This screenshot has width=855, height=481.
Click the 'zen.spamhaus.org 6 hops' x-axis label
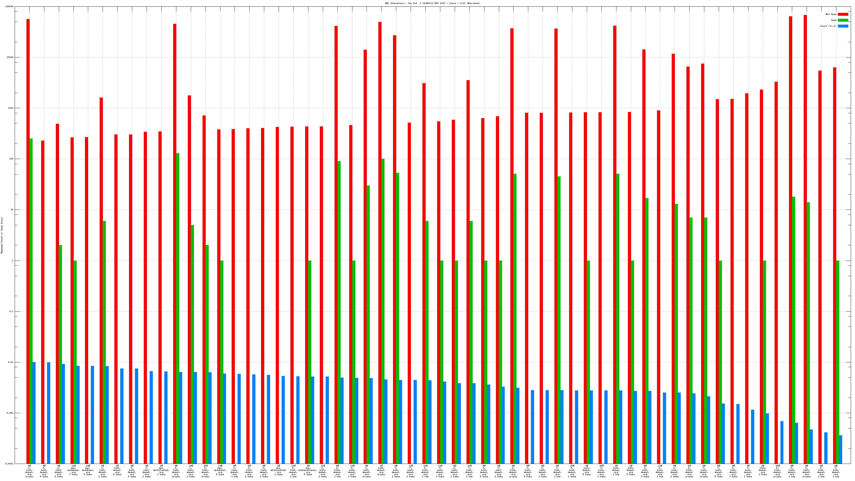tap(220, 471)
